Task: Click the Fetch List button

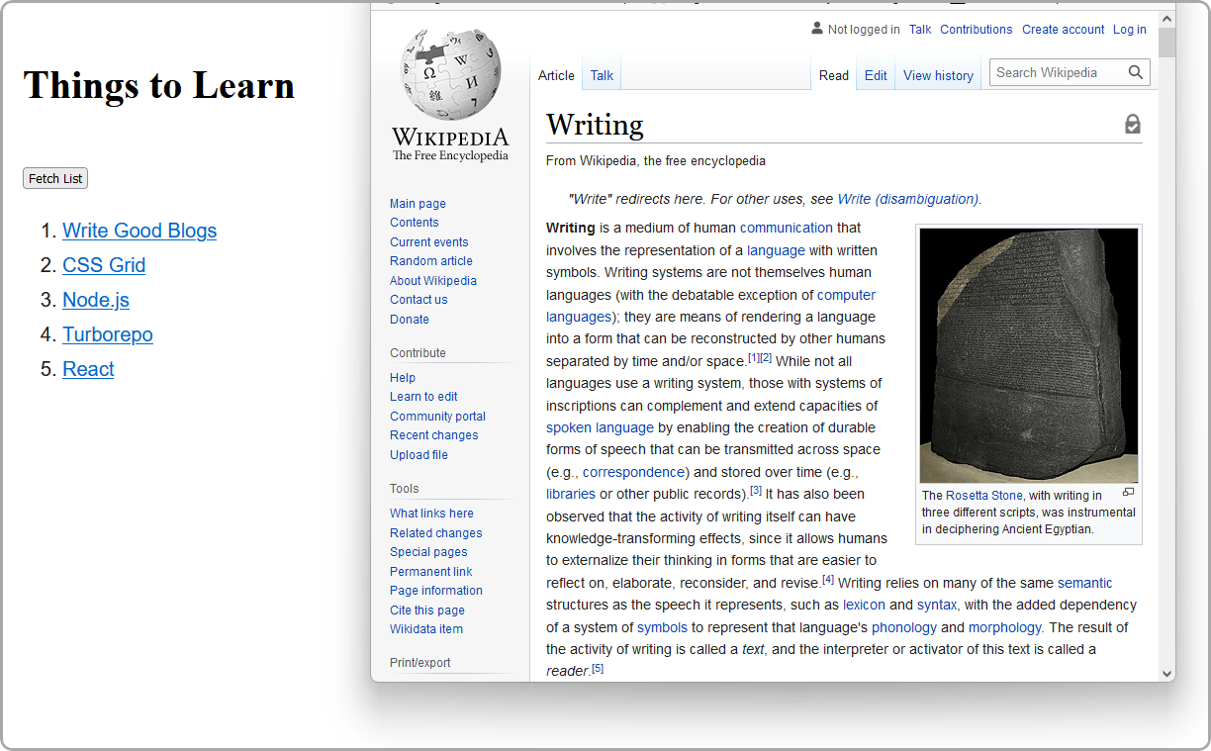Action: point(55,178)
